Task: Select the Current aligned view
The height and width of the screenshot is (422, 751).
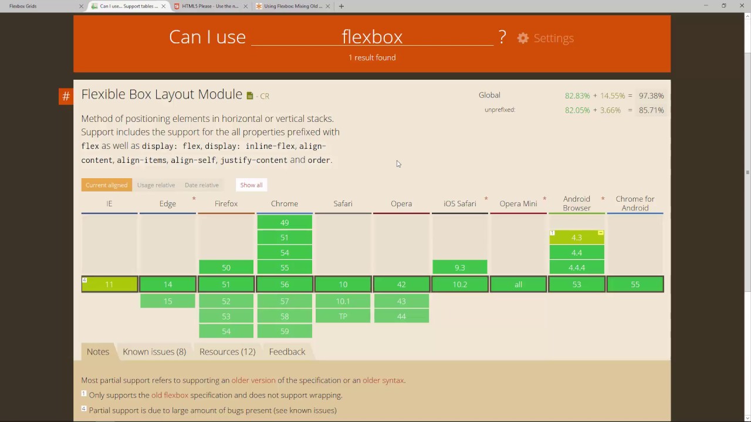Action: click(x=106, y=185)
